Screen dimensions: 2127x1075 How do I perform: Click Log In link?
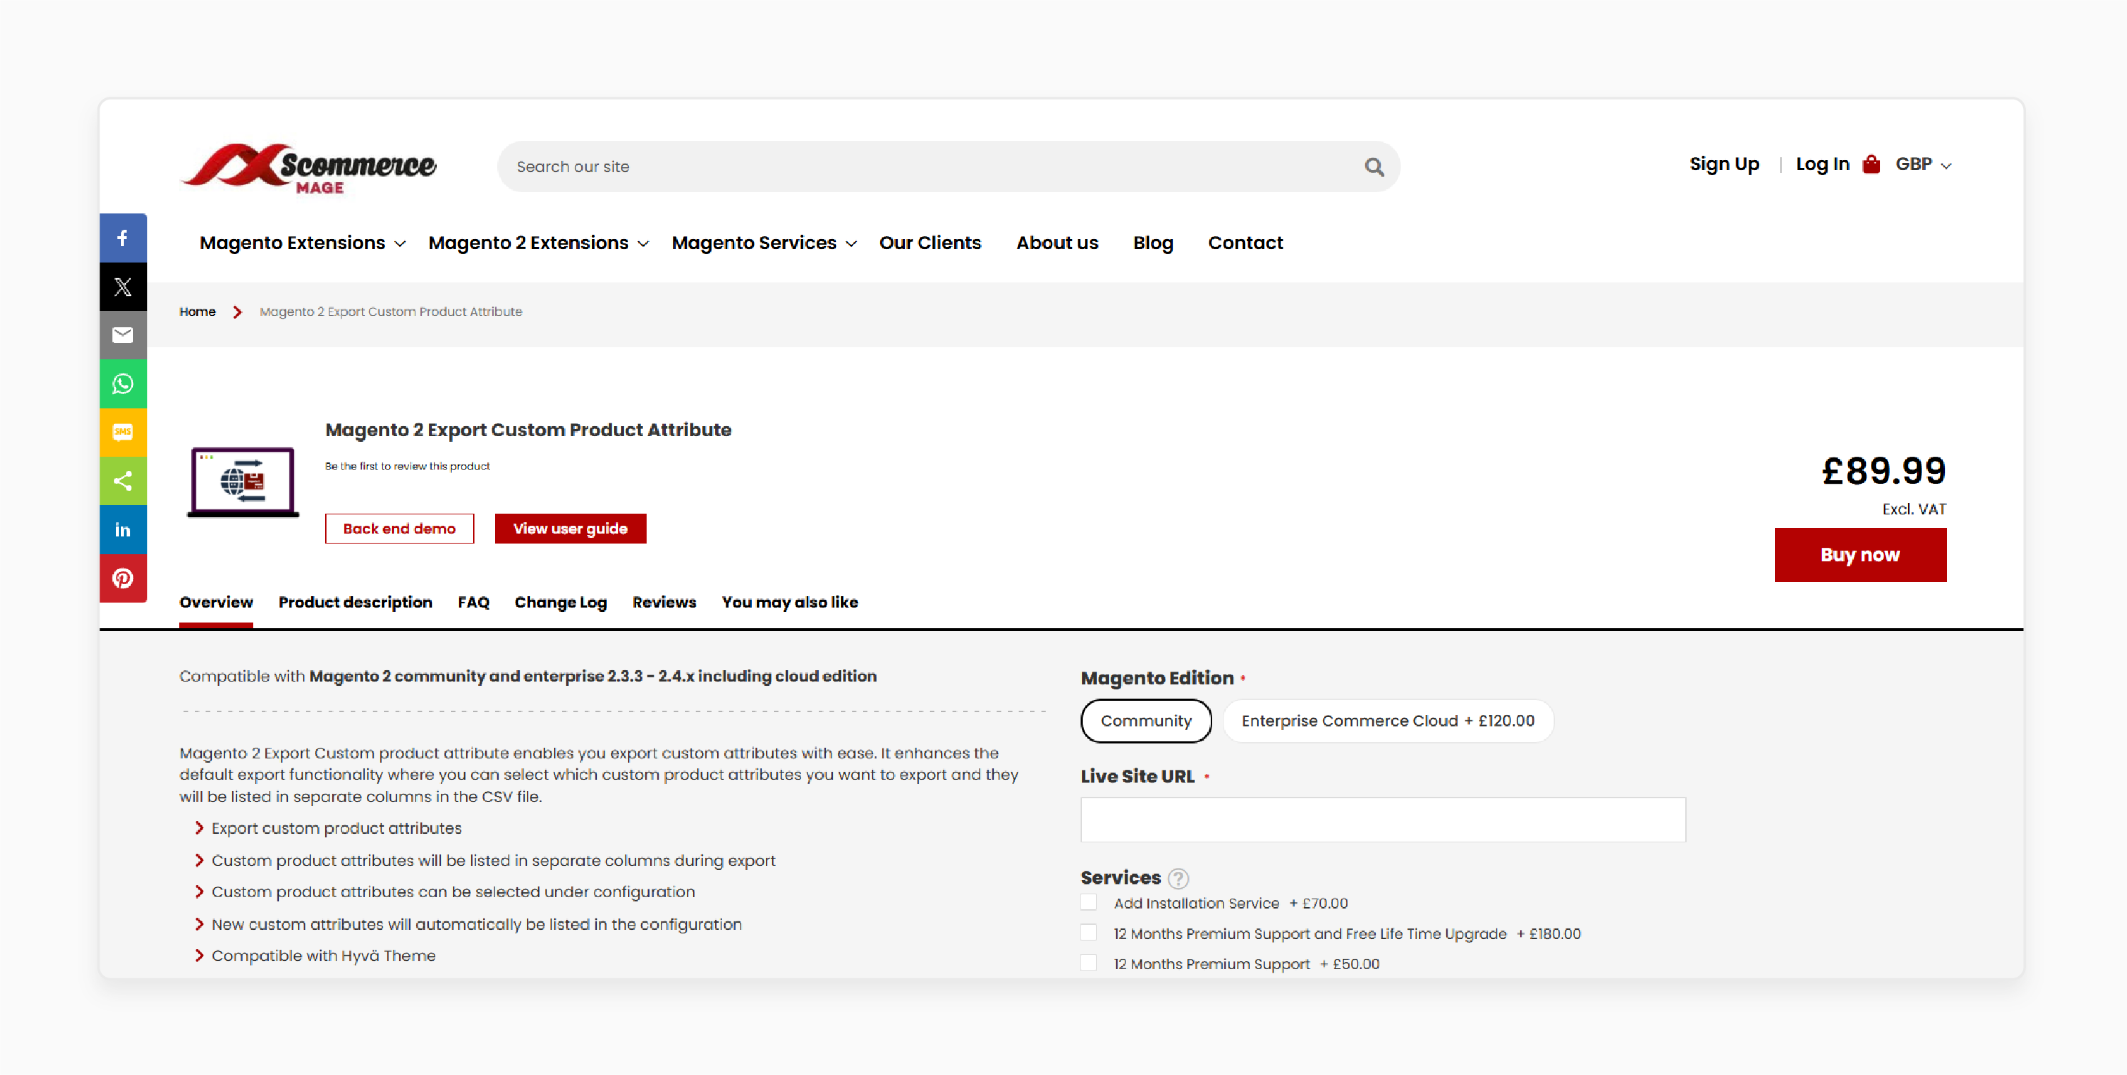point(1823,164)
